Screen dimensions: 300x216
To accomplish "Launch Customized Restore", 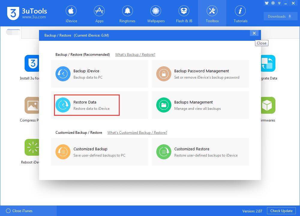I will (200, 152).
